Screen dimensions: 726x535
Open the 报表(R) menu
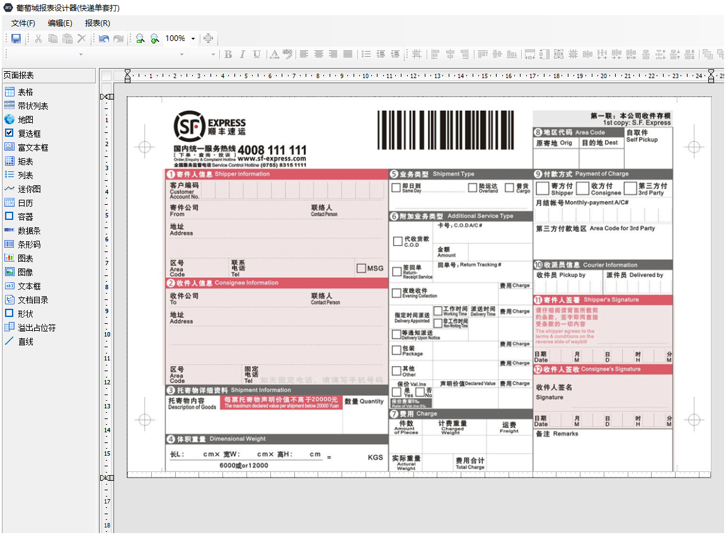pos(98,23)
